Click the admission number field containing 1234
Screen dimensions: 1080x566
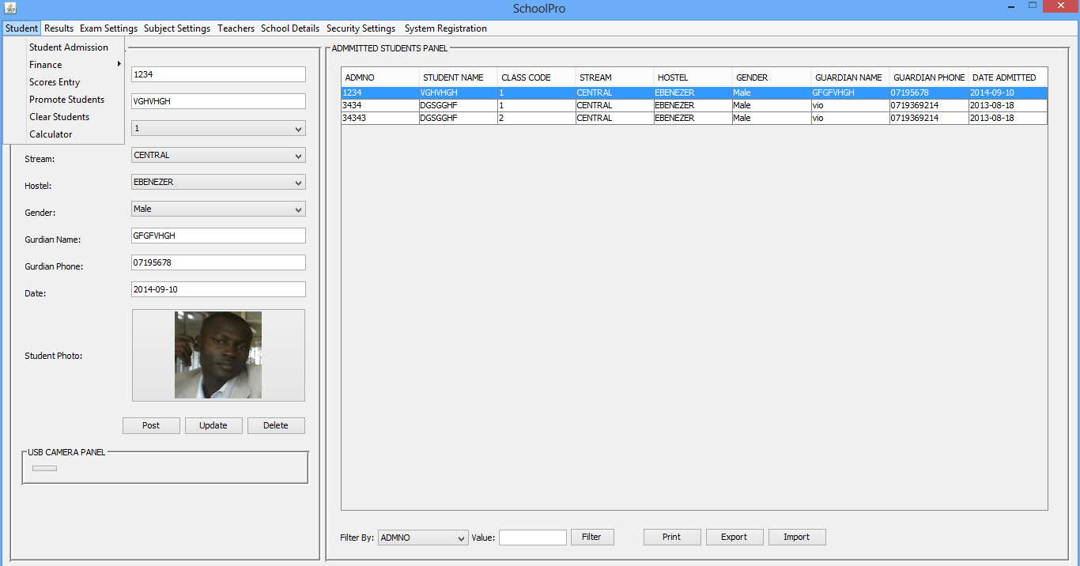point(218,74)
